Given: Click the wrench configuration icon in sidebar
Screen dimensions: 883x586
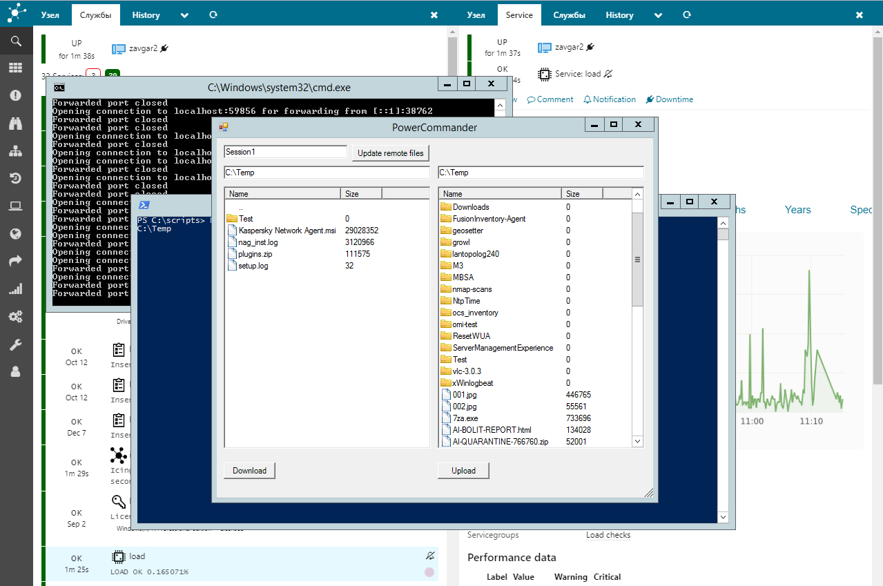Looking at the screenshot, I should click(x=15, y=344).
